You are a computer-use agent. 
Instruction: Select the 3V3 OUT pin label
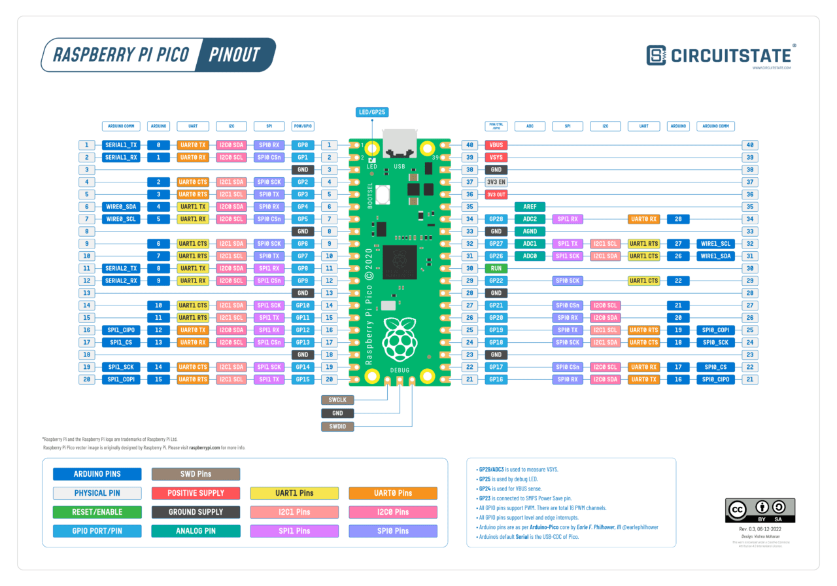coord(495,194)
